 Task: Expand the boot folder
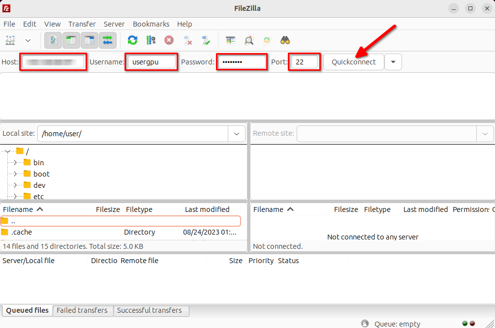tap(15, 174)
